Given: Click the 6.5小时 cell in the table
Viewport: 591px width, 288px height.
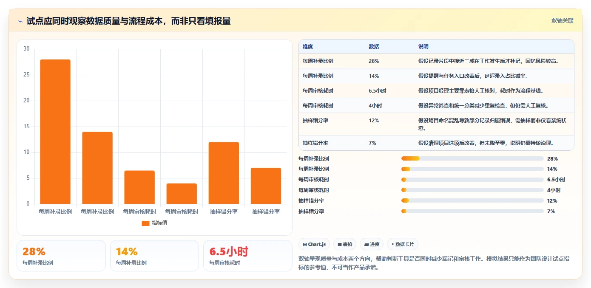Looking at the screenshot, I should point(378,91).
